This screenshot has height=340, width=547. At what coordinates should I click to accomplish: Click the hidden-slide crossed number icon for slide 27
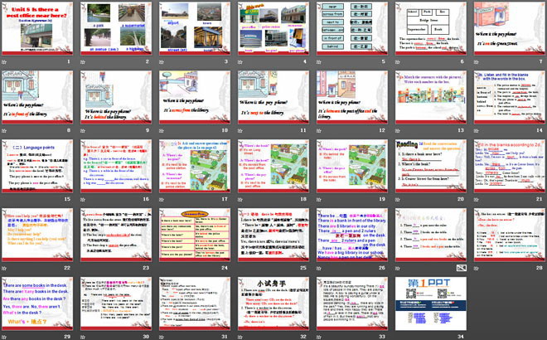tap(461, 268)
